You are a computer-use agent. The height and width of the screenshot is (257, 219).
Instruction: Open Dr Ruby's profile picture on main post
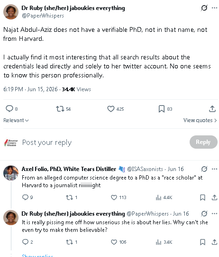pos(11,12)
